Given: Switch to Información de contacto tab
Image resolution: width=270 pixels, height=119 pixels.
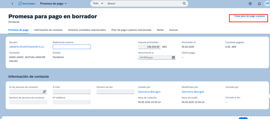Looking at the screenshot, I should pos(48,30).
